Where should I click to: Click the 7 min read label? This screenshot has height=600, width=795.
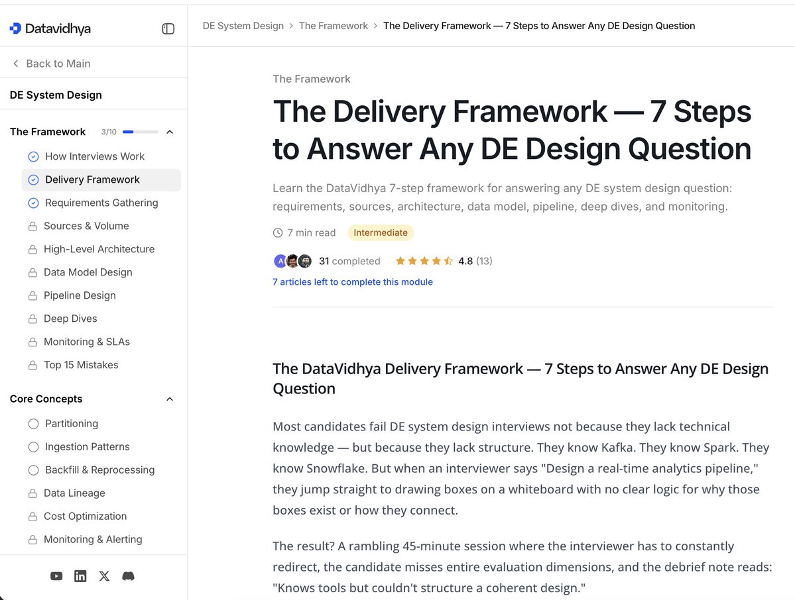click(x=312, y=233)
